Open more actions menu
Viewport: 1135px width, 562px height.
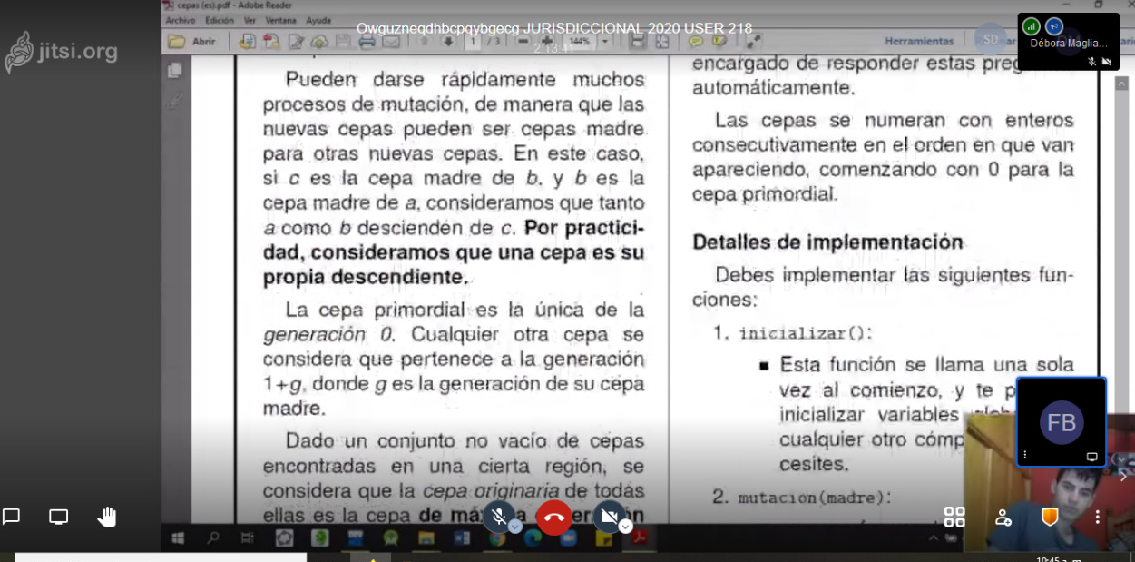coord(1097,517)
